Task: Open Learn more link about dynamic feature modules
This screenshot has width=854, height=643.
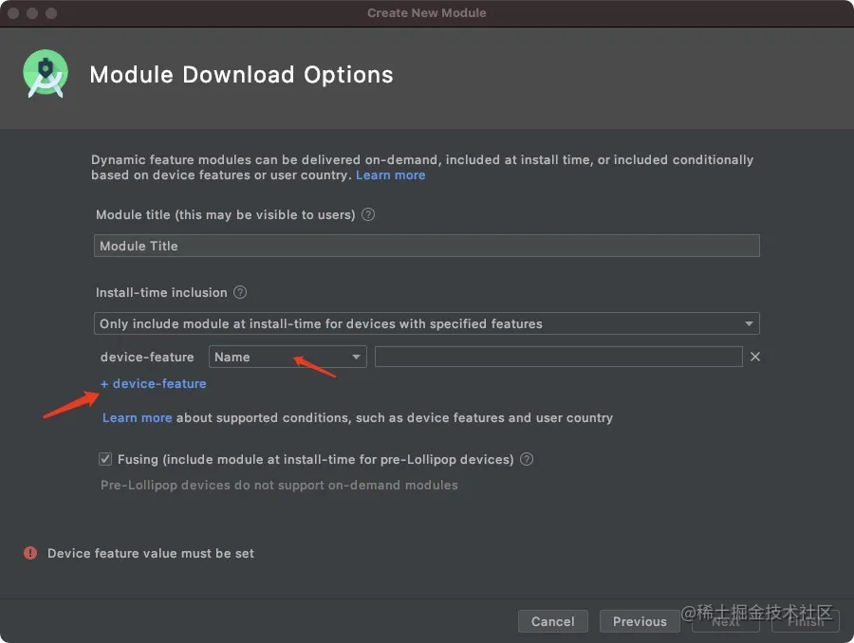Action: (391, 175)
